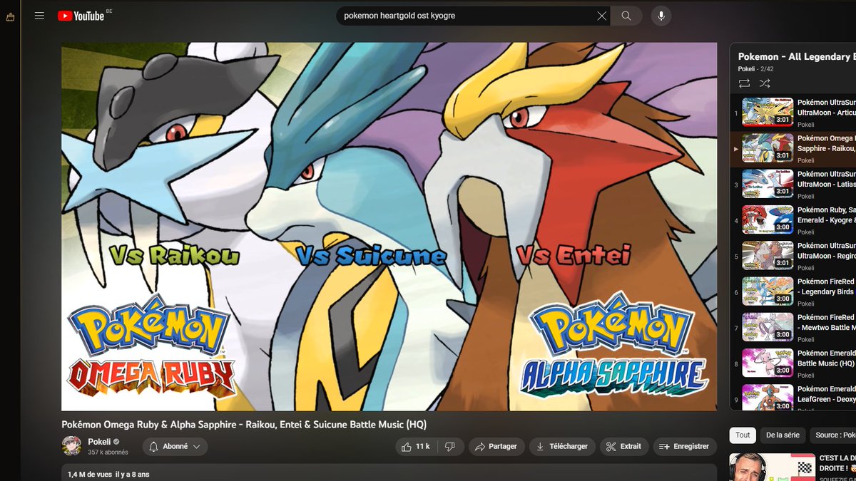Open the Pokemon - All Legendary playlist title
Image resolution: width=856 pixels, height=481 pixels.
click(x=796, y=56)
